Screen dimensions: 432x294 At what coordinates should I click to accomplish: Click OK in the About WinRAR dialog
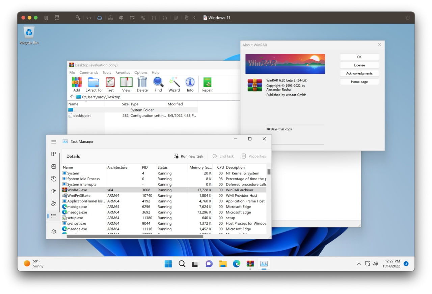[359, 57]
